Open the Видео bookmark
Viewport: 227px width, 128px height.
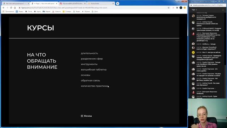(x=77, y=11)
